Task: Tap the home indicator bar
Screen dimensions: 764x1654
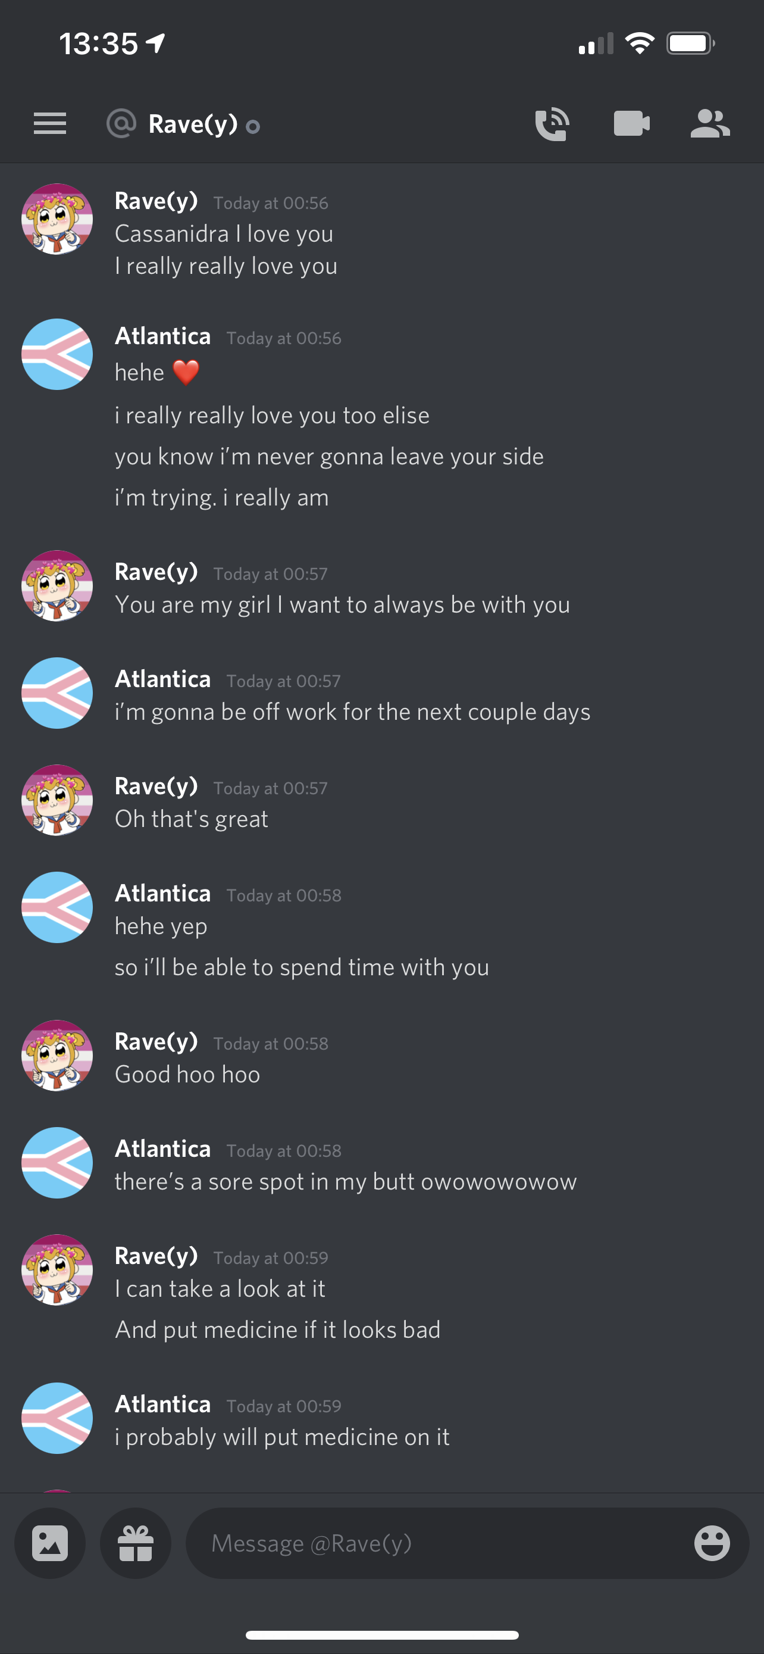Action: coord(381,1635)
